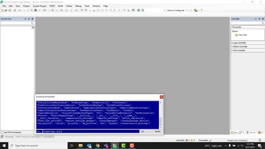Collapse the Favorites section
The image size is (265, 149).
[232, 27]
